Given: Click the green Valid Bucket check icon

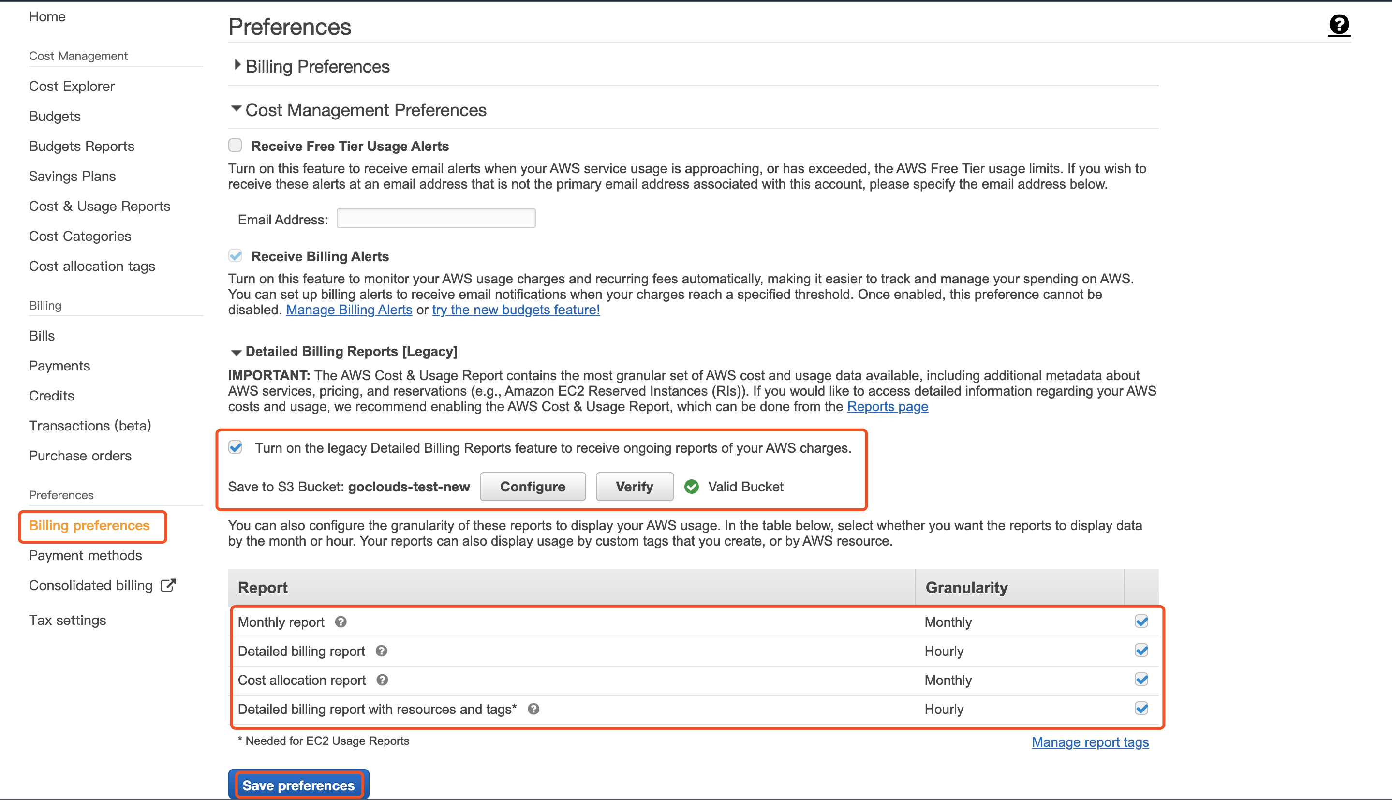Looking at the screenshot, I should tap(692, 486).
